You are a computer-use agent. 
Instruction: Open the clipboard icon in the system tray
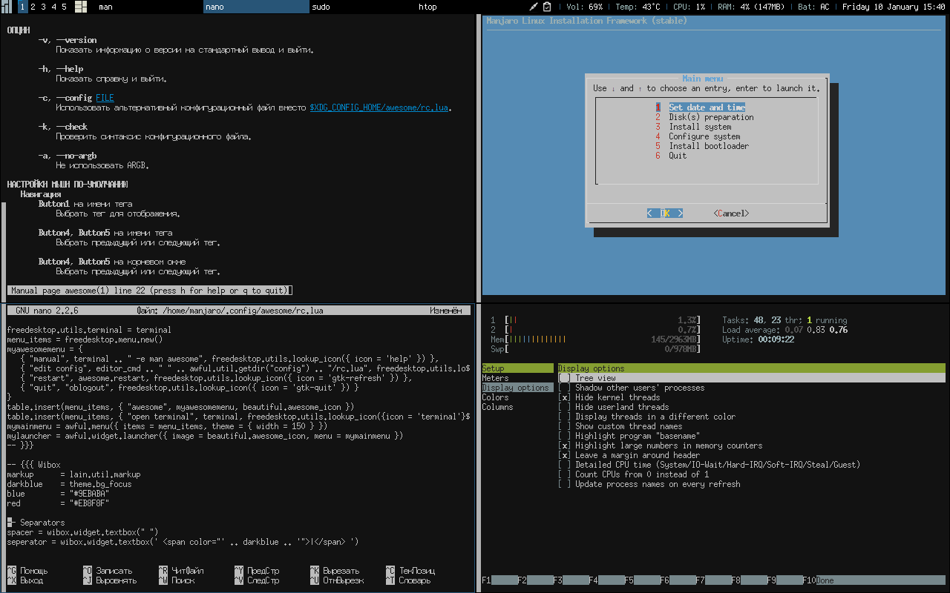pyautogui.click(x=547, y=7)
